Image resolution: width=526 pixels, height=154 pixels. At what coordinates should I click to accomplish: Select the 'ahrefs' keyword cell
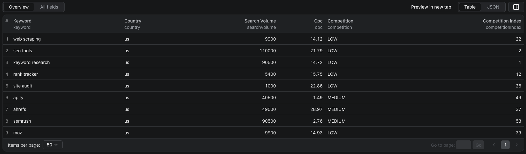(x=20, y=109)
